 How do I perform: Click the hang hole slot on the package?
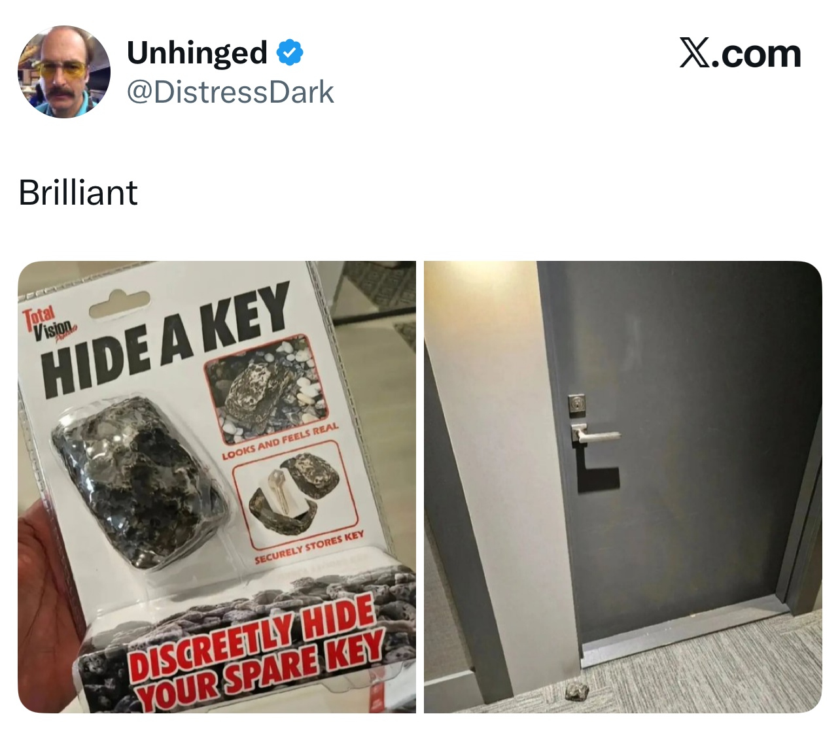tap(120, 305)
